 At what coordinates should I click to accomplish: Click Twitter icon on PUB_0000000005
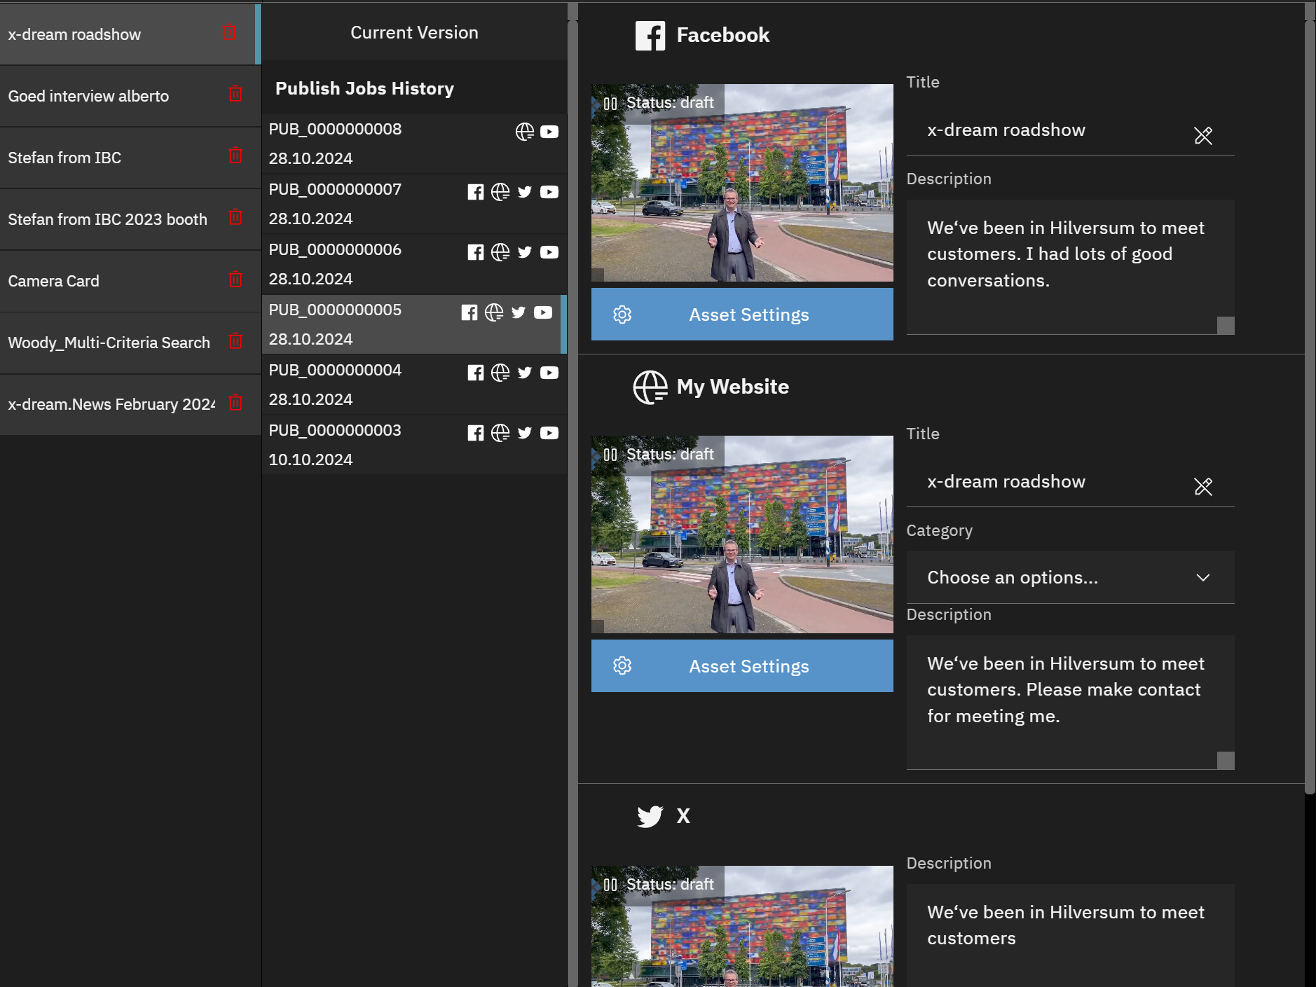coord(519,312)
